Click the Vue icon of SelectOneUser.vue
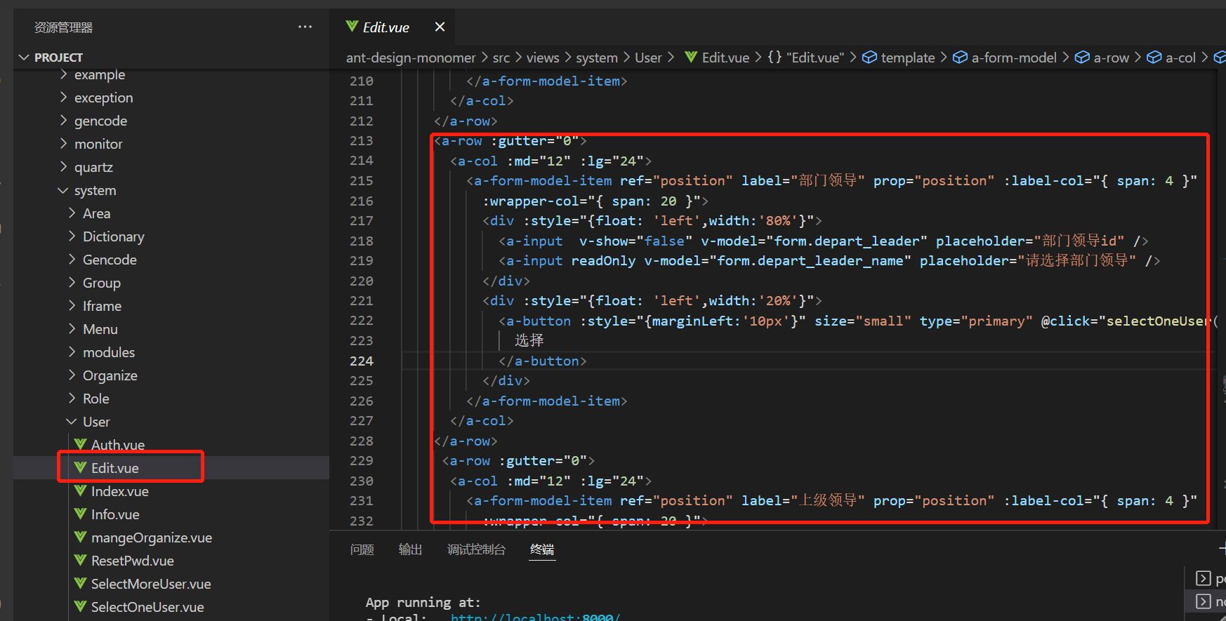Image resolution: width=1226 pixels, height=621 pixels. tap(81, 606)
